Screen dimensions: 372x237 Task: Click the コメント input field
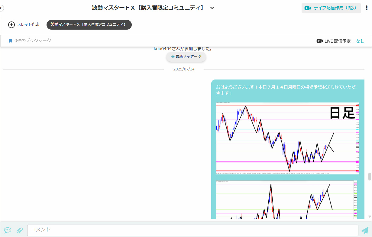pos(193,230)
